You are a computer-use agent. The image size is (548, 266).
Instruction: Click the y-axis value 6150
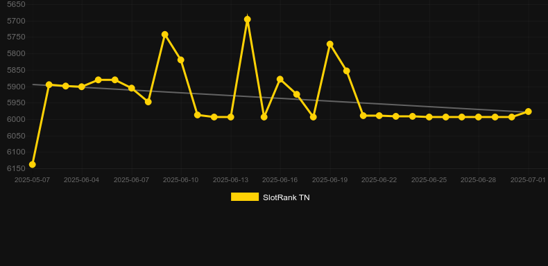16,168
